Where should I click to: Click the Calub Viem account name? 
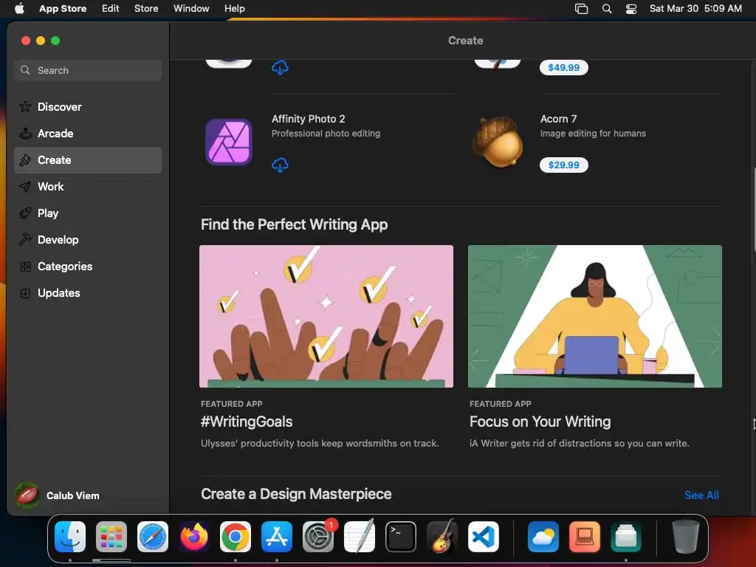tap(73, 495)
